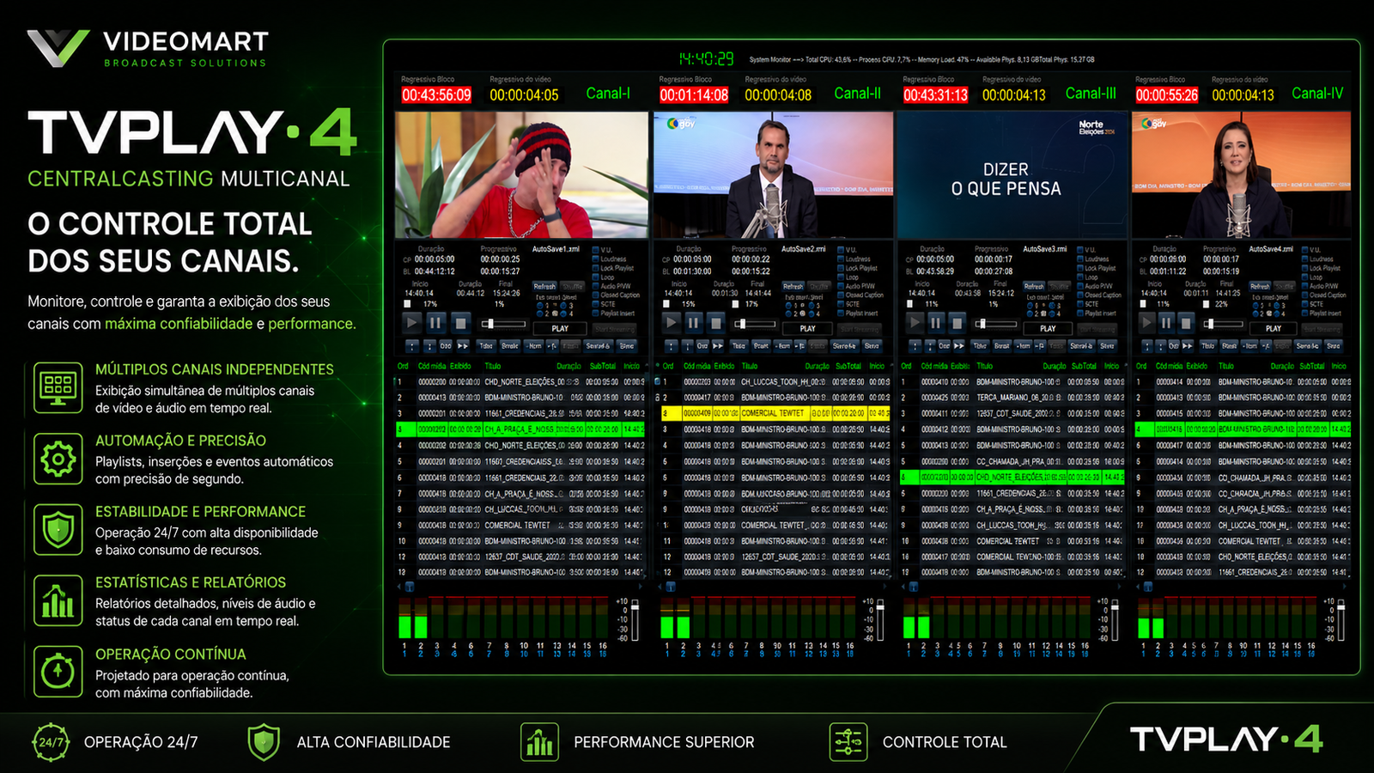Screen dimensions: 1374x773
Task: Pause Canal-I playback with the pause icon
Action: pyautogui.click(x=435, y=323)
